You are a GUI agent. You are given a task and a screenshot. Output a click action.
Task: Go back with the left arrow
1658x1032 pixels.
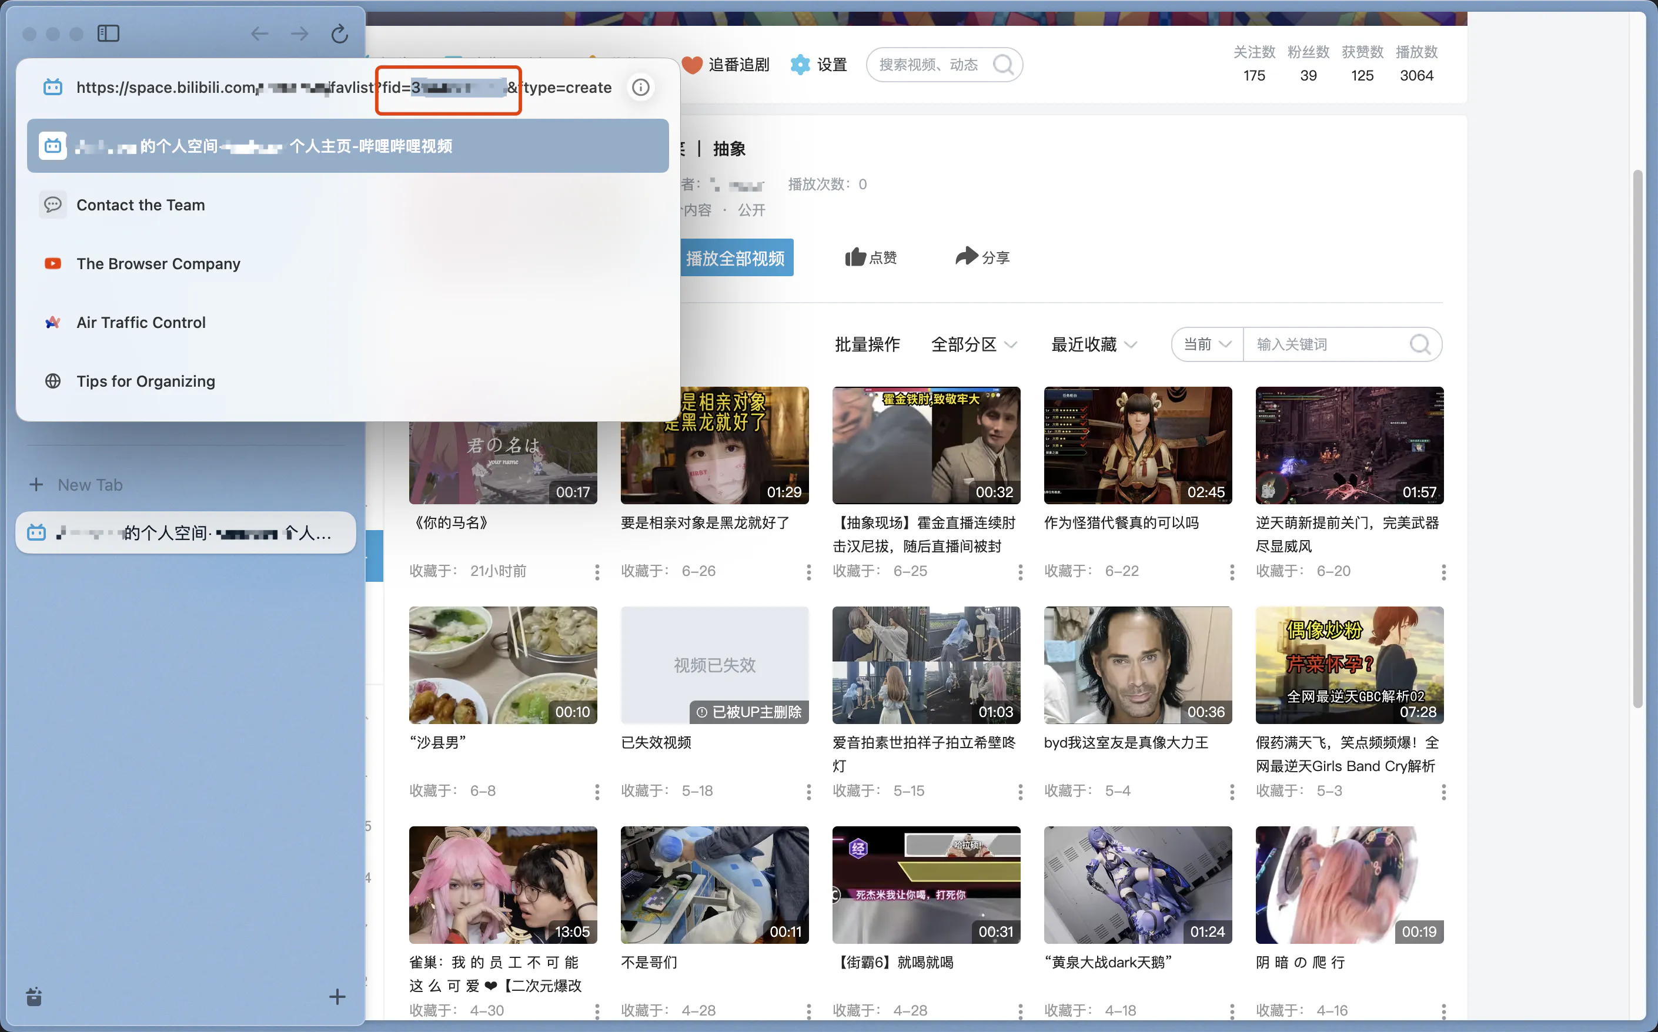(259, 33)
